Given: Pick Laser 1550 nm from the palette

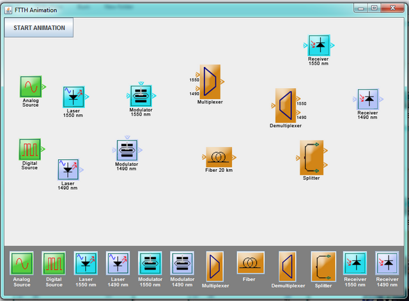Looking at the screenshot, I should click(86, 263).
